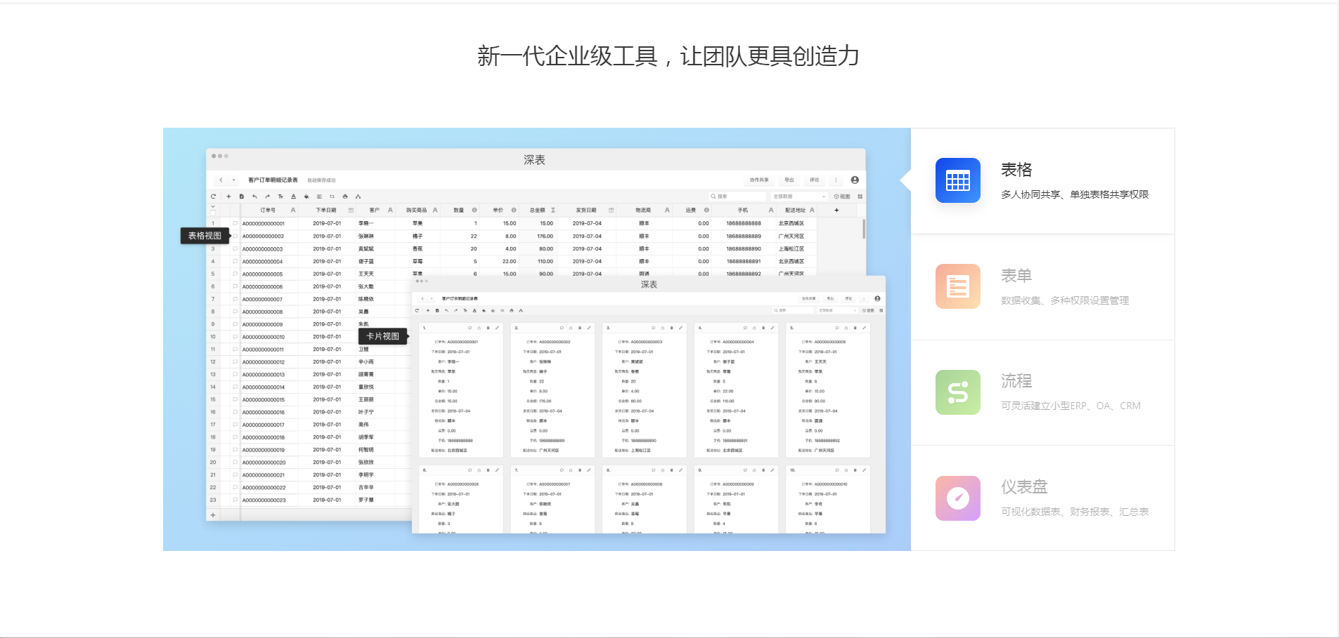Undo via the table-view toolbar arrow
The height and width of the screenshot is (638, 1339).
[254, 197]
